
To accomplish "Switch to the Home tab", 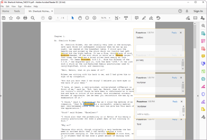I will (6, 11).
